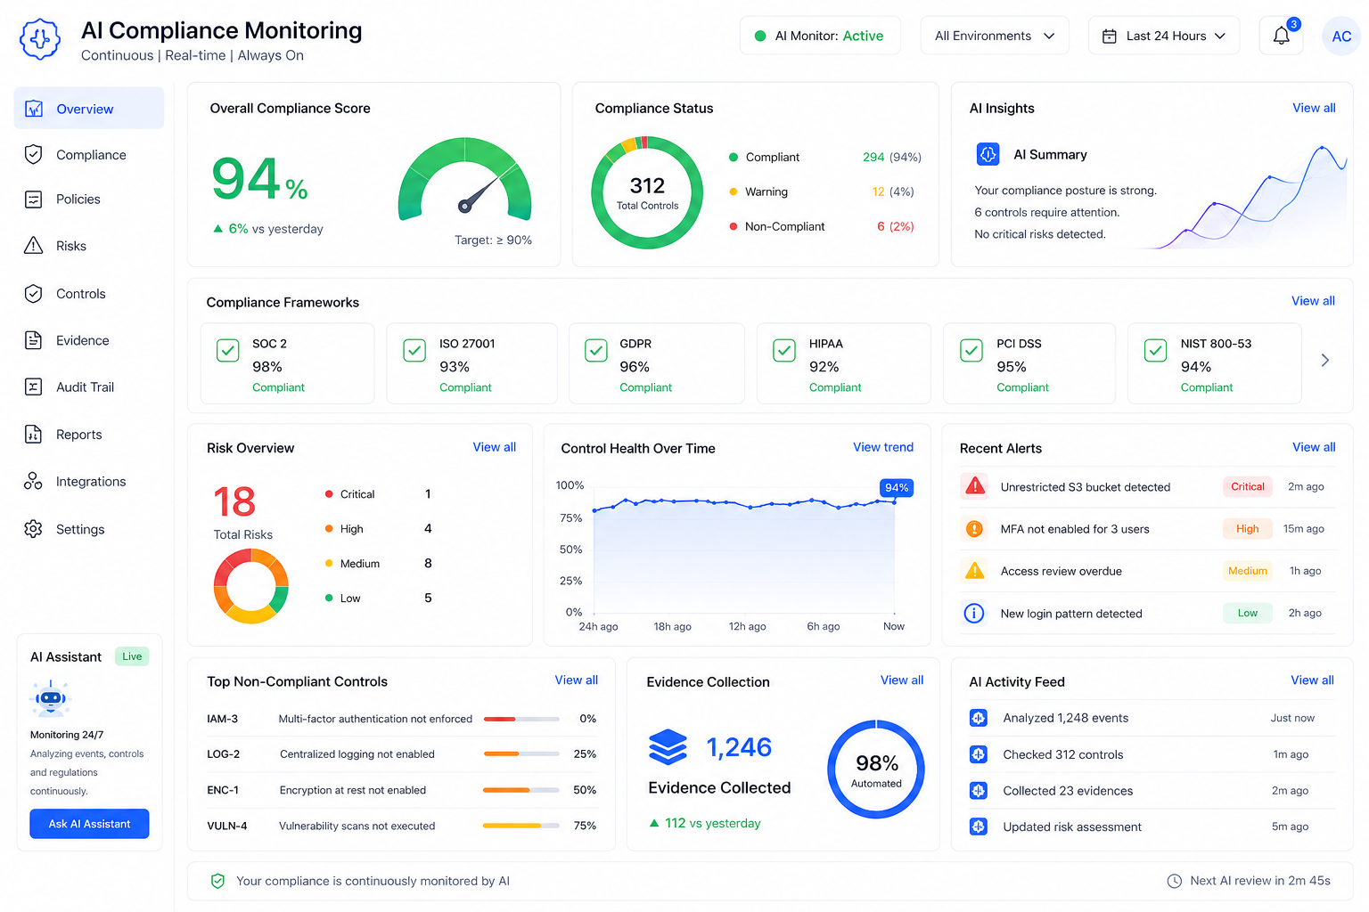This screenshot has width=1369, height=912.
Task: Open View trend link for Control Health
Action: [882, 447]
